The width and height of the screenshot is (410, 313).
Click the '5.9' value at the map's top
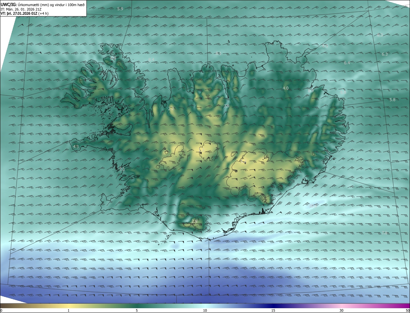[120, 9]
